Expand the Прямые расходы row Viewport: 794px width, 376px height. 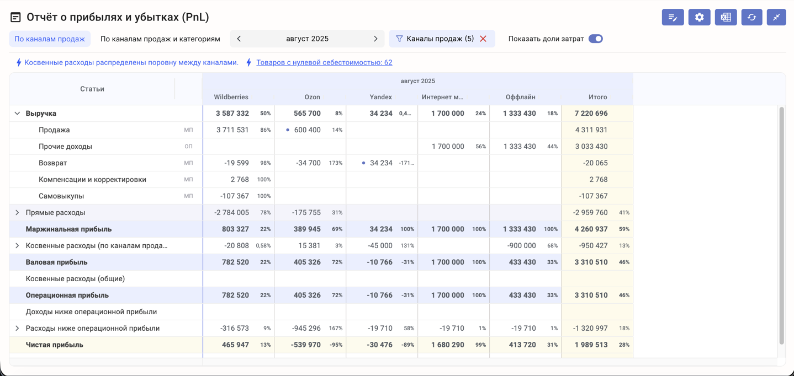tap(17, 213)
